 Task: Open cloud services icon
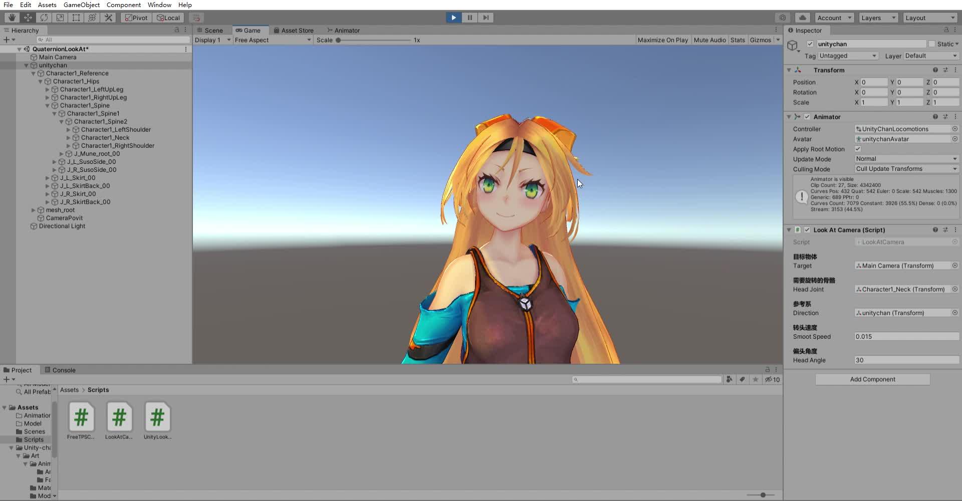point(802,18)
